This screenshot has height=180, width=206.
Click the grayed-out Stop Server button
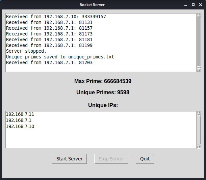click(111, 159)
